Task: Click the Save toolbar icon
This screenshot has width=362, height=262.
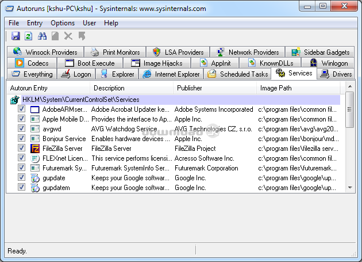Action: coord(16,36)
